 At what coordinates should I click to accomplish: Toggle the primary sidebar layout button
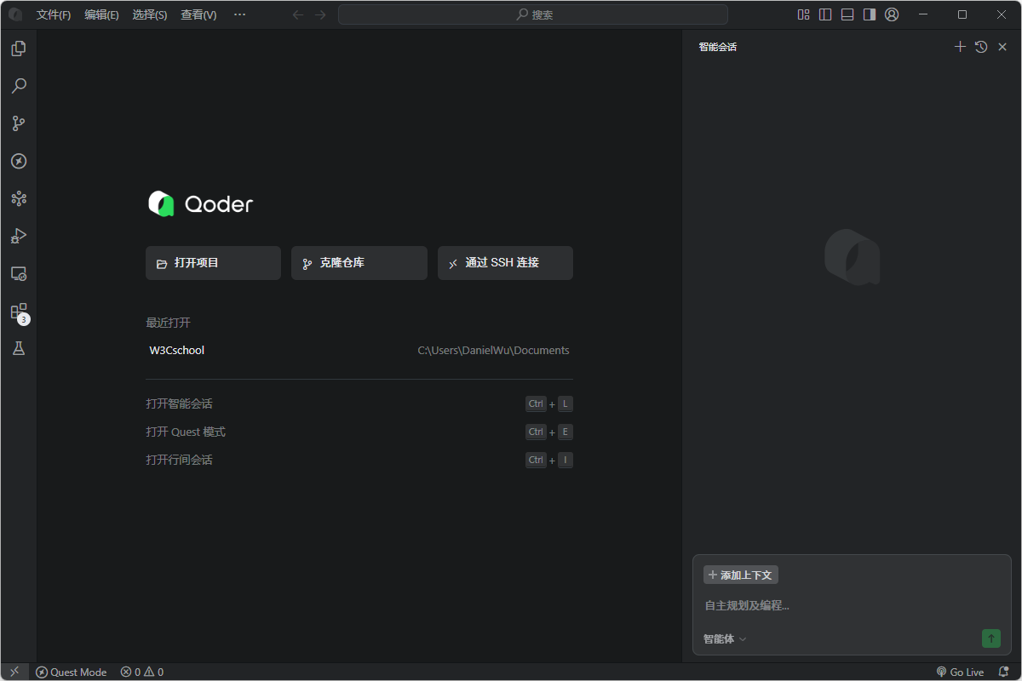(825, 14)
